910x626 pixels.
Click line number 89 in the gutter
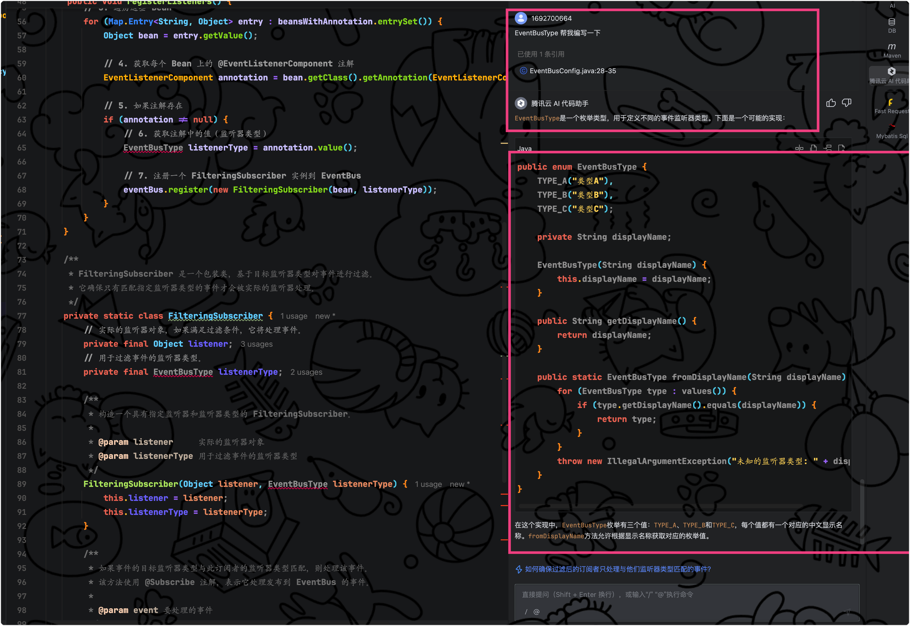pyautogui.click(x=22, y=484)
